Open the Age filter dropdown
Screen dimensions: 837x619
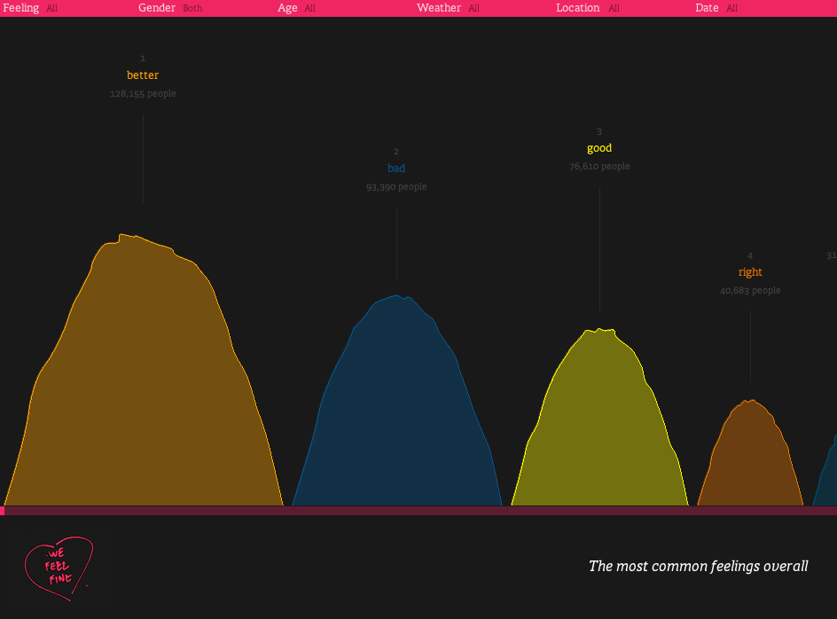click(x=296, y=8)
